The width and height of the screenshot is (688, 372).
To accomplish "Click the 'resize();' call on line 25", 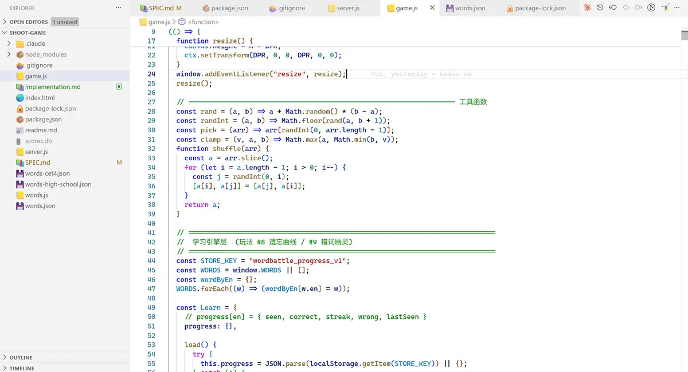I will tap(194, 84).
